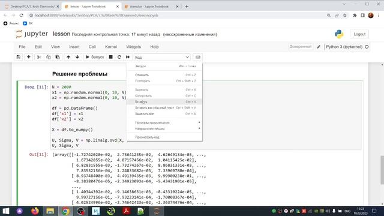Screen dimensions: 384x216
Task: Interrupt the kernel with stop icon
Action: [110, 57]
